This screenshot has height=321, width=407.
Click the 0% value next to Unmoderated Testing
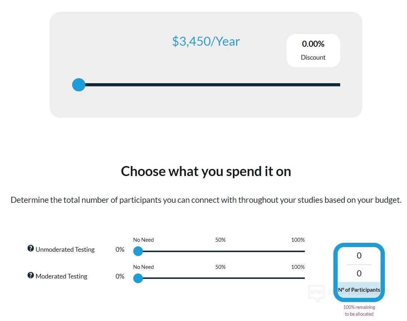click(120, 250)
